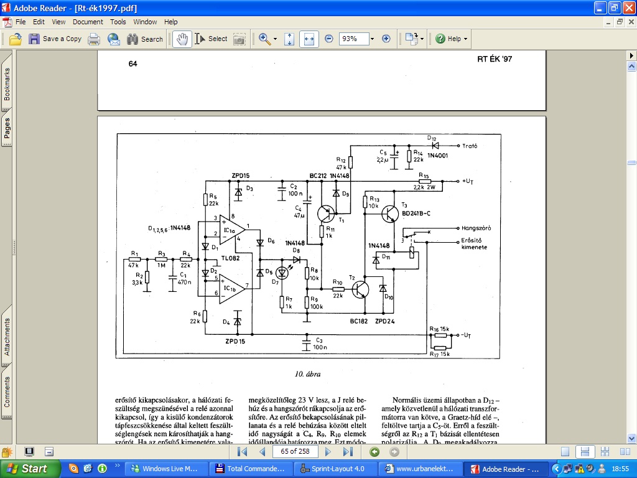Switch to Total Commander taskbar button
The width and height of the screenshot is (637, 478).
click(x=251, y=469)
